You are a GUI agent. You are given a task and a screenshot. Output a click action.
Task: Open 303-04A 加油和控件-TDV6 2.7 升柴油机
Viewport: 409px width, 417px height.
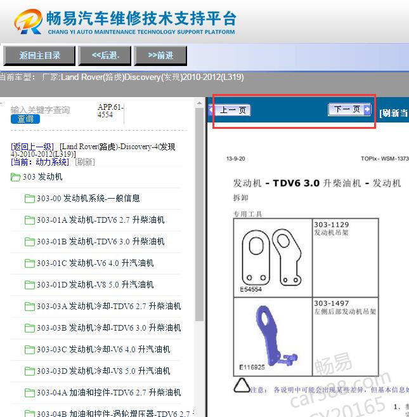point(109,392)
